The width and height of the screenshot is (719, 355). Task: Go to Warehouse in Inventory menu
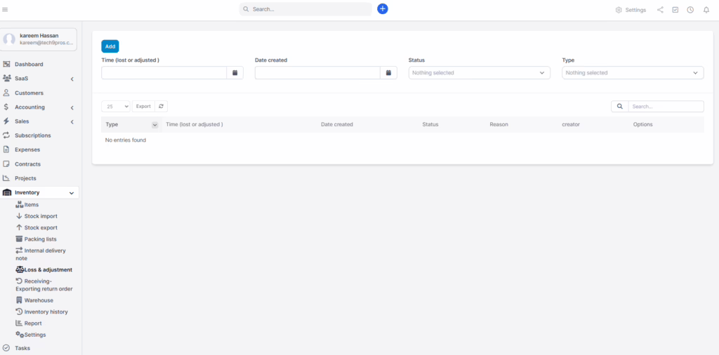click(x=39, y=300)
